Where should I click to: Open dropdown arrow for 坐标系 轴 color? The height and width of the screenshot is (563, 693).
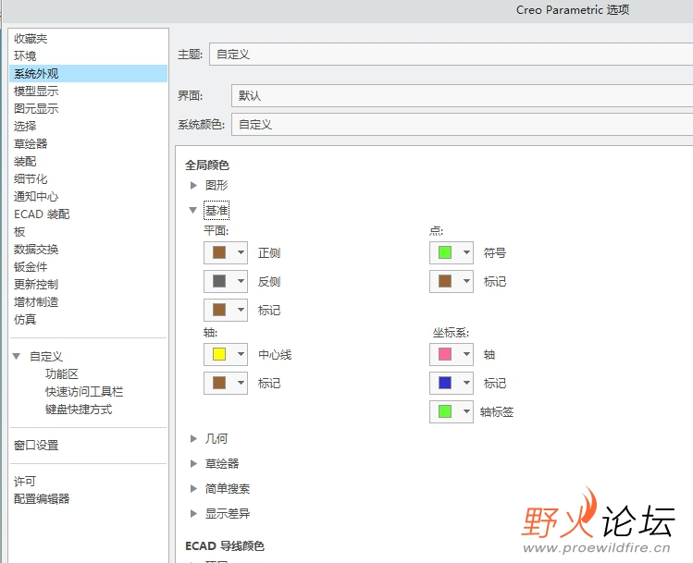pos(466,354)
